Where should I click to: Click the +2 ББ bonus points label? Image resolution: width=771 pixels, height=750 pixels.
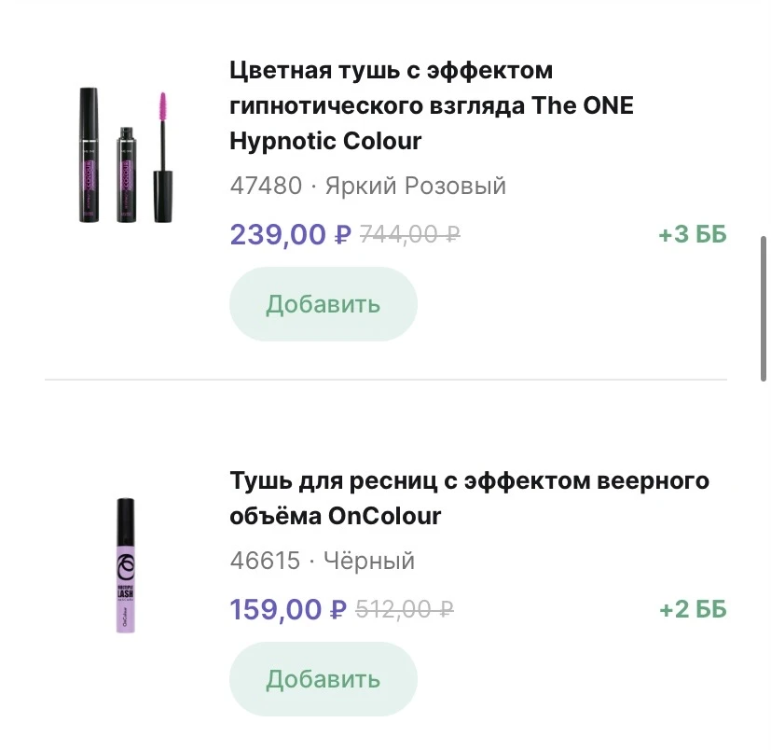point(692,610)
